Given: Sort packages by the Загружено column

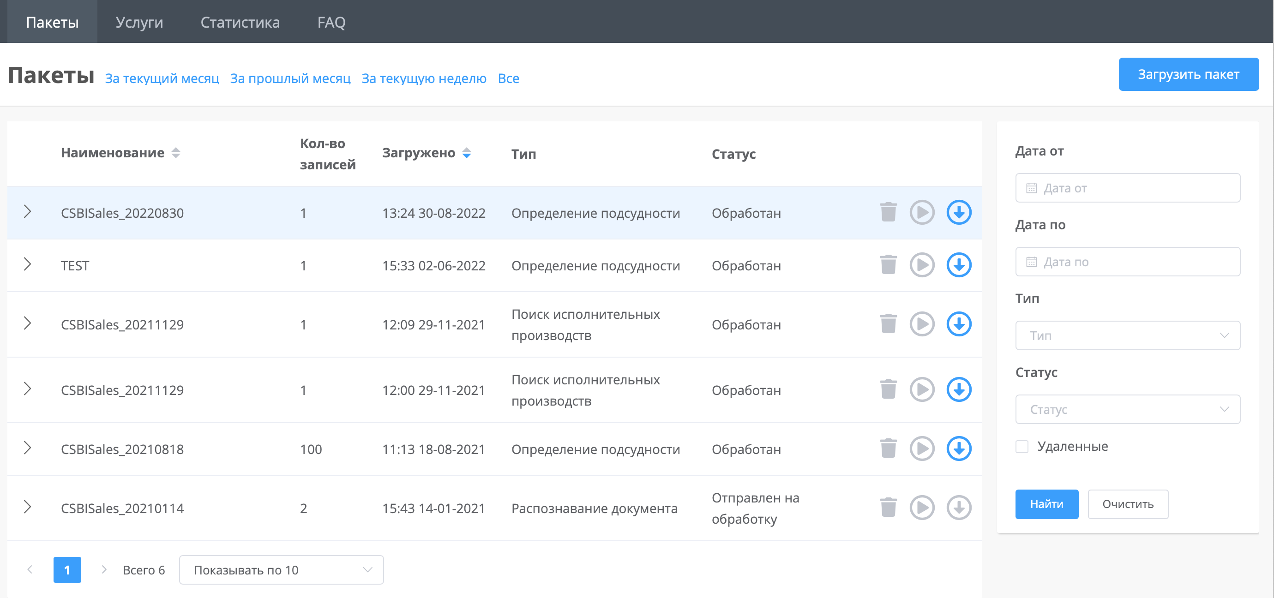Looking at the screenshot, I should click(466, 153).
